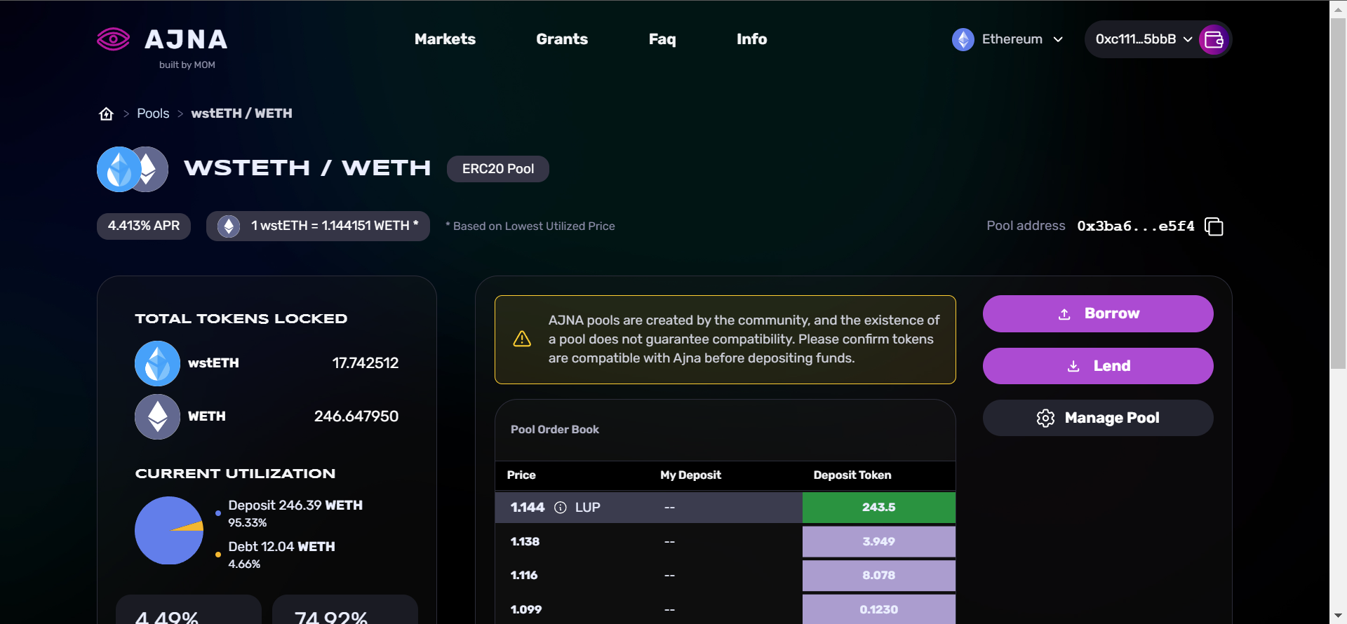Image resolution: width=1347 pixels, height=624 pixels.
Task: Click the wstETH amount 17.742512
Action: 366,363
